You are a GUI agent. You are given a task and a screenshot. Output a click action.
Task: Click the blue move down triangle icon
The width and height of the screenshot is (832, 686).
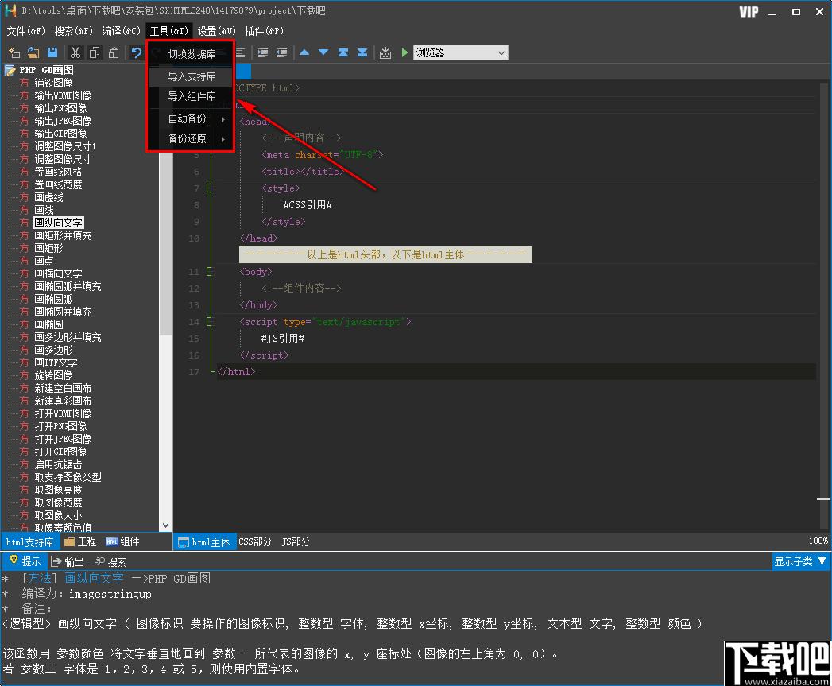[323, 52]
